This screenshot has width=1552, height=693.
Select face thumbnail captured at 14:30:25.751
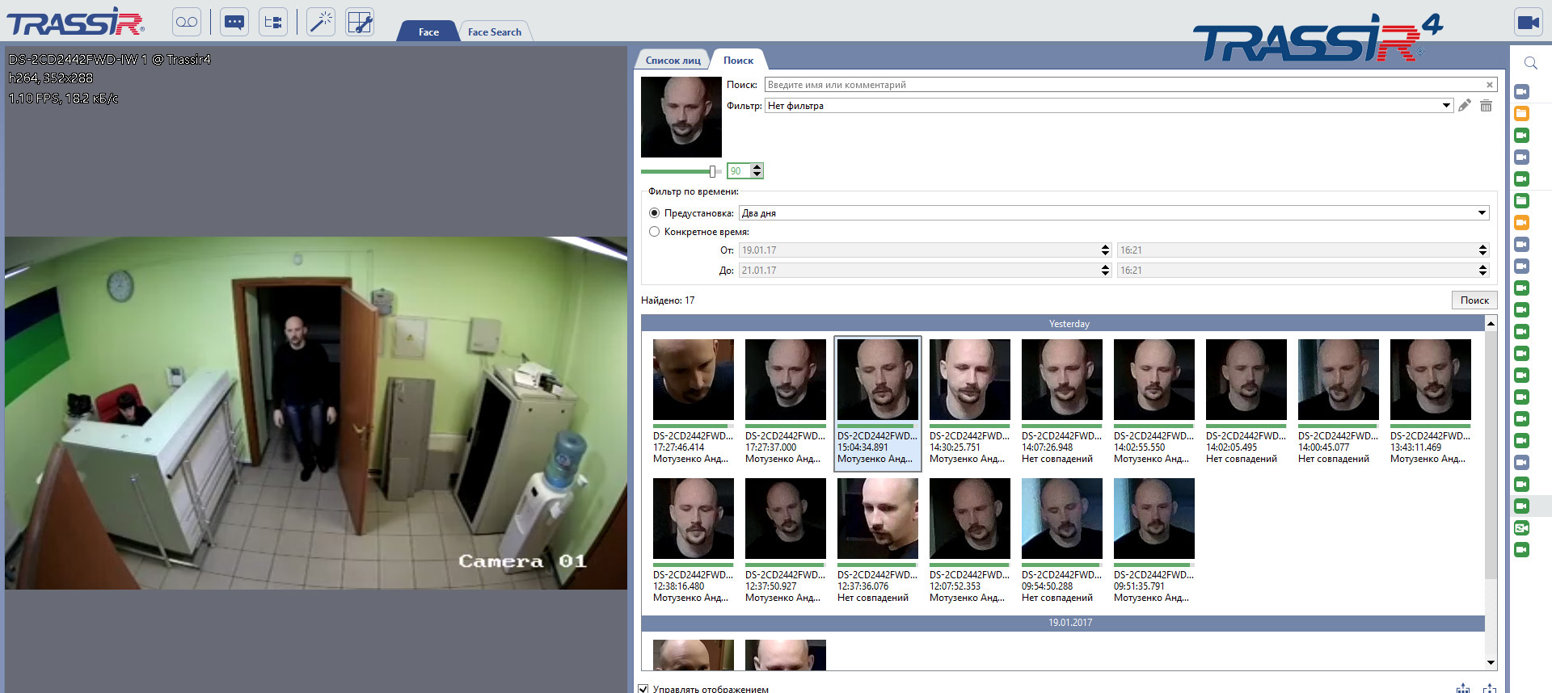pyautogui.click(x=969, y=380)
